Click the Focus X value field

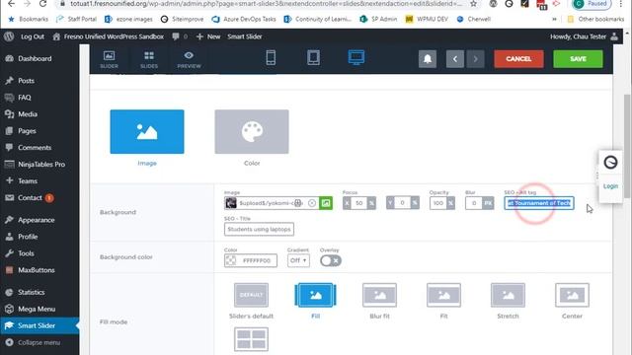(x=358, y=203)
